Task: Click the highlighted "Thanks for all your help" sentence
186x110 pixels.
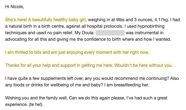Action: [x=89, y=65]
